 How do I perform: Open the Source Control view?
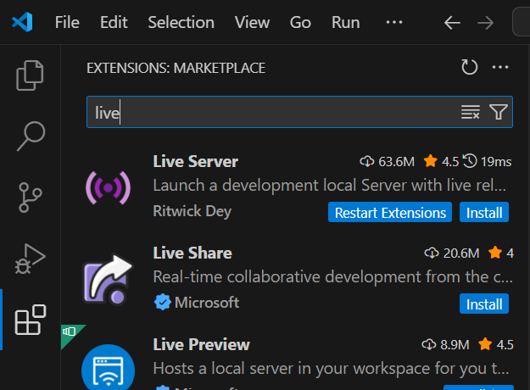30,198
